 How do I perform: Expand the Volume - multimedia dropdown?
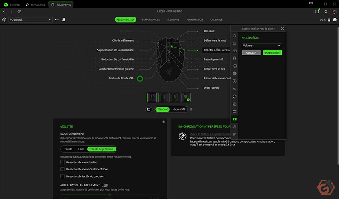tap(262, 46)
